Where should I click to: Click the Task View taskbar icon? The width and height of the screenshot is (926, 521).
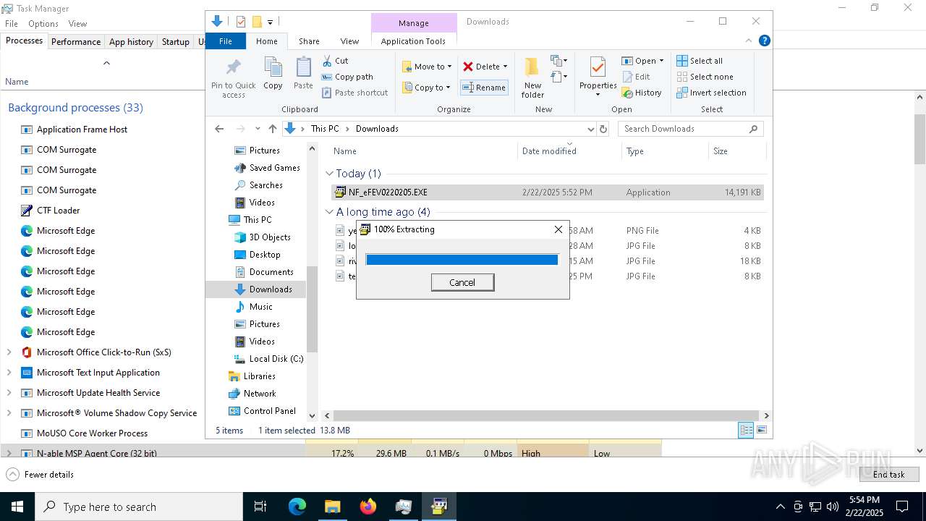pos(260,507)
